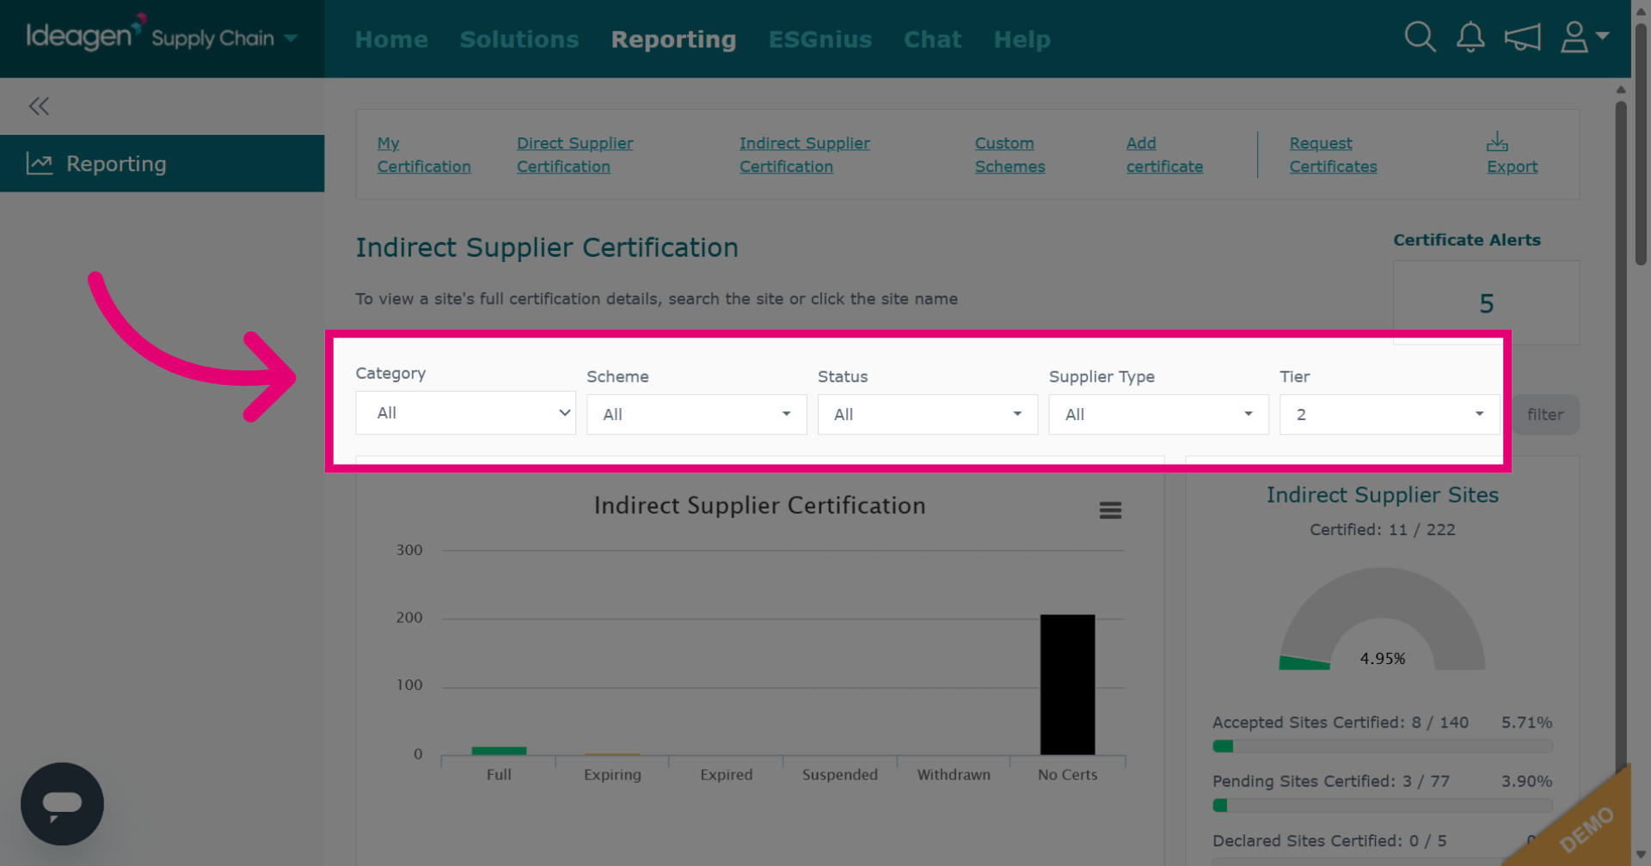
Task: Open the chart hamburger menu
Action: (1110, 510)
